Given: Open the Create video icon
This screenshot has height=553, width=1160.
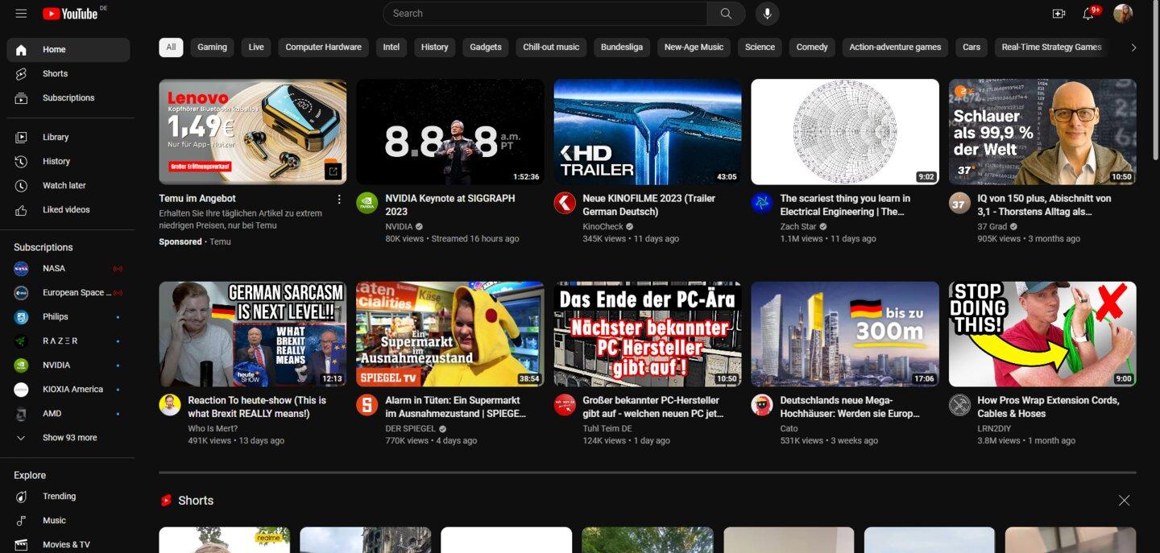Looking at the screenshot, I should tap(1058, 14).
